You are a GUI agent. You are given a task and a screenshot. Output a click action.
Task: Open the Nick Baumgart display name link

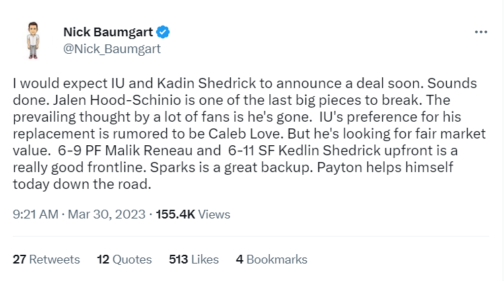(x=108, y=32)
